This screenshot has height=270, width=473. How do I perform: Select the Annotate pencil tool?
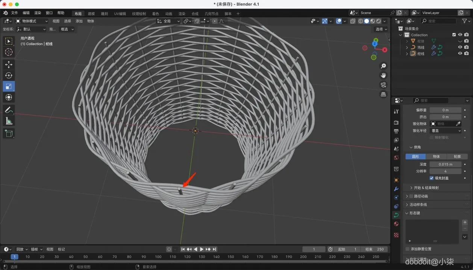click(9, 110)
